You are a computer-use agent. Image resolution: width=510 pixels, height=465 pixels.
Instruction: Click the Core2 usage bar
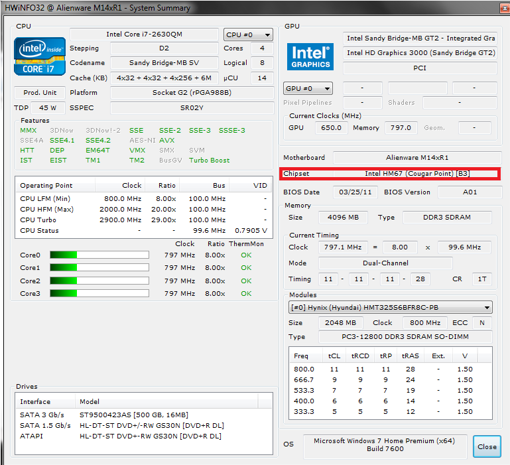(x=99, y=281)
